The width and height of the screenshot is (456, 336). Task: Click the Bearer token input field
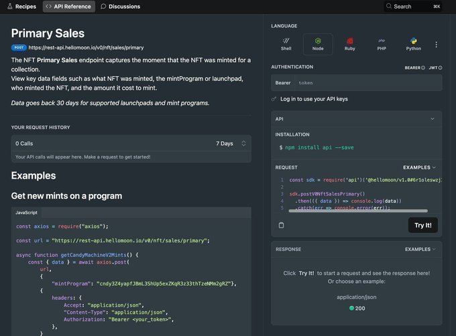click(368, 83)
